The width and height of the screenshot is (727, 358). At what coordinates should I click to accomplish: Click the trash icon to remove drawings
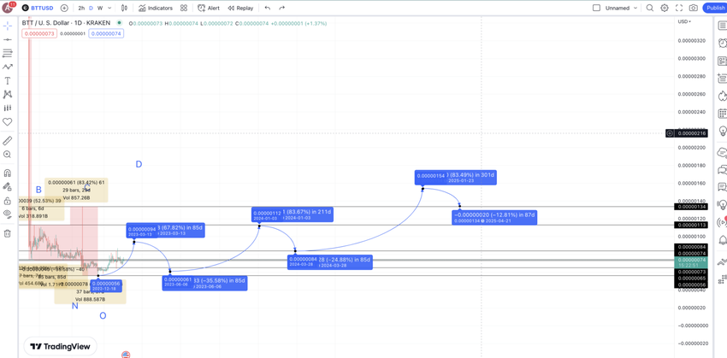8,233
